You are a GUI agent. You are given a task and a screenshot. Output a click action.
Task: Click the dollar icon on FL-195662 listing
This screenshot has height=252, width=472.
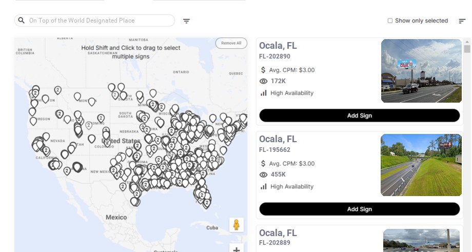[263, 163]
